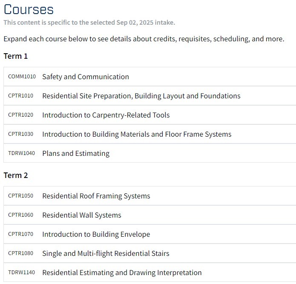Screen dimensions: 296x284
Task: Click the CPTR1030 course code
Action: point(20,134)
